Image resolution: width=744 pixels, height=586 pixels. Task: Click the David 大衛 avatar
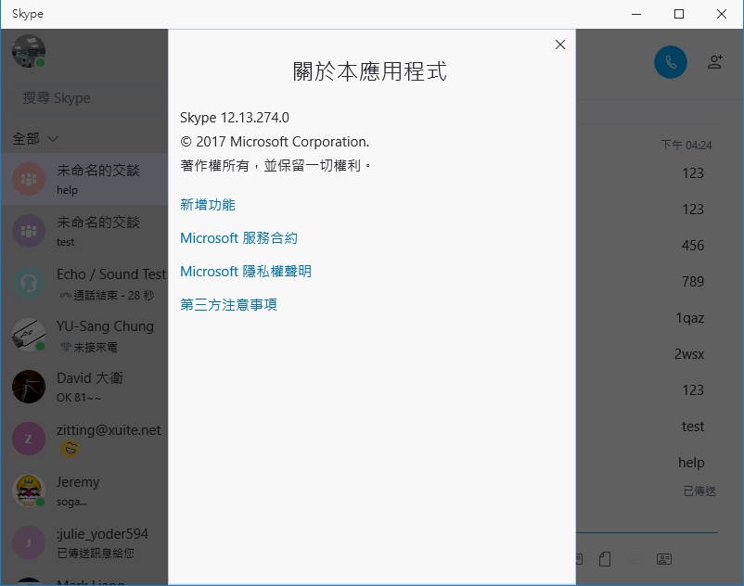[x=29, y=387]
